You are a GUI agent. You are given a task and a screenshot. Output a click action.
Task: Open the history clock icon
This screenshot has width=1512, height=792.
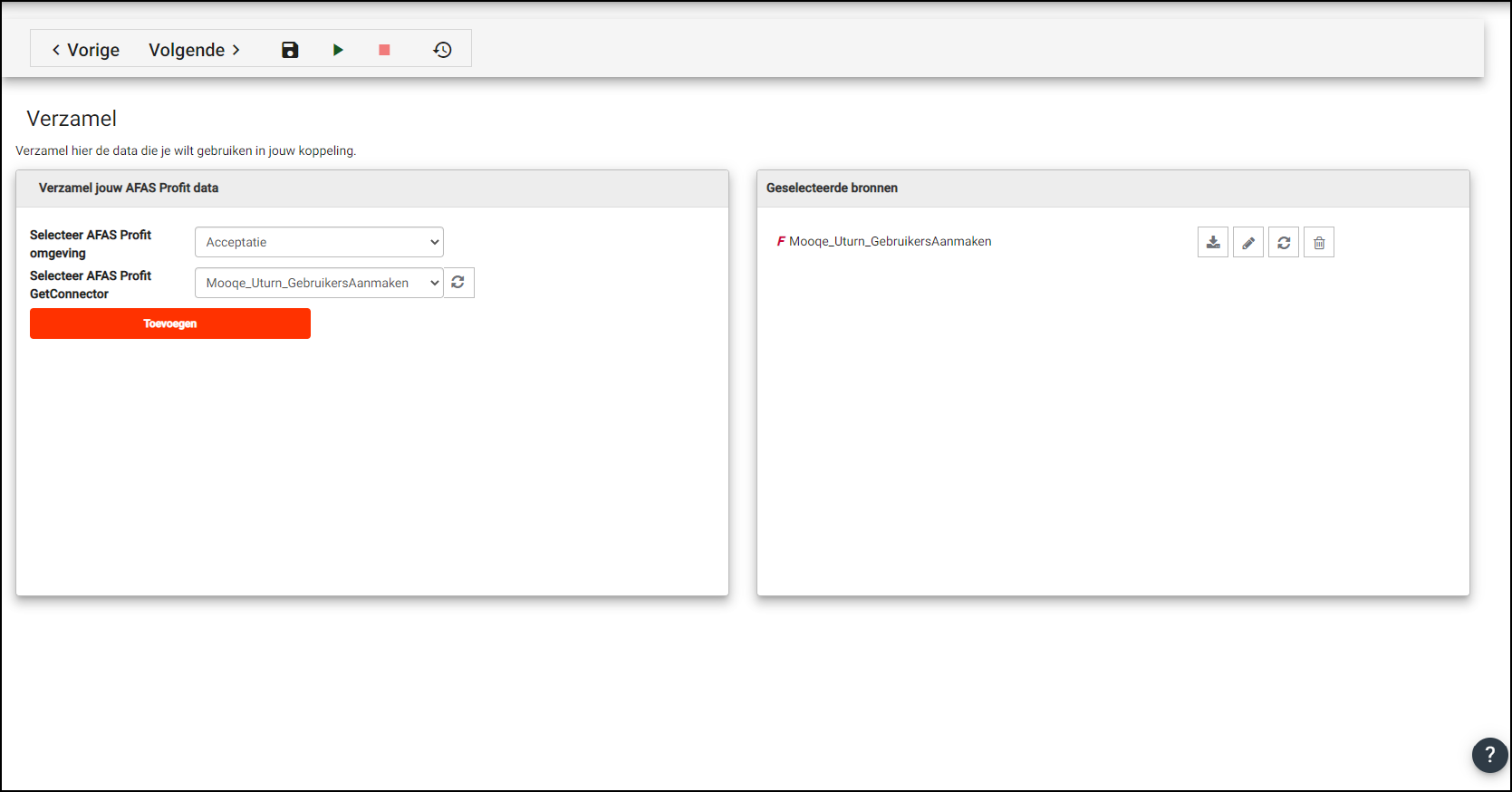click(x=442, y=50)
